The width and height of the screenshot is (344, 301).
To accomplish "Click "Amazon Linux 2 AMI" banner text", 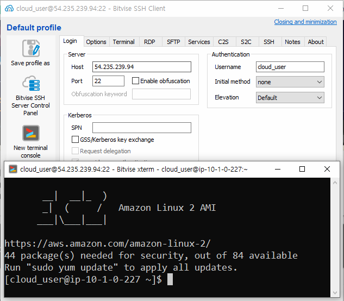I will coord(167,208).
